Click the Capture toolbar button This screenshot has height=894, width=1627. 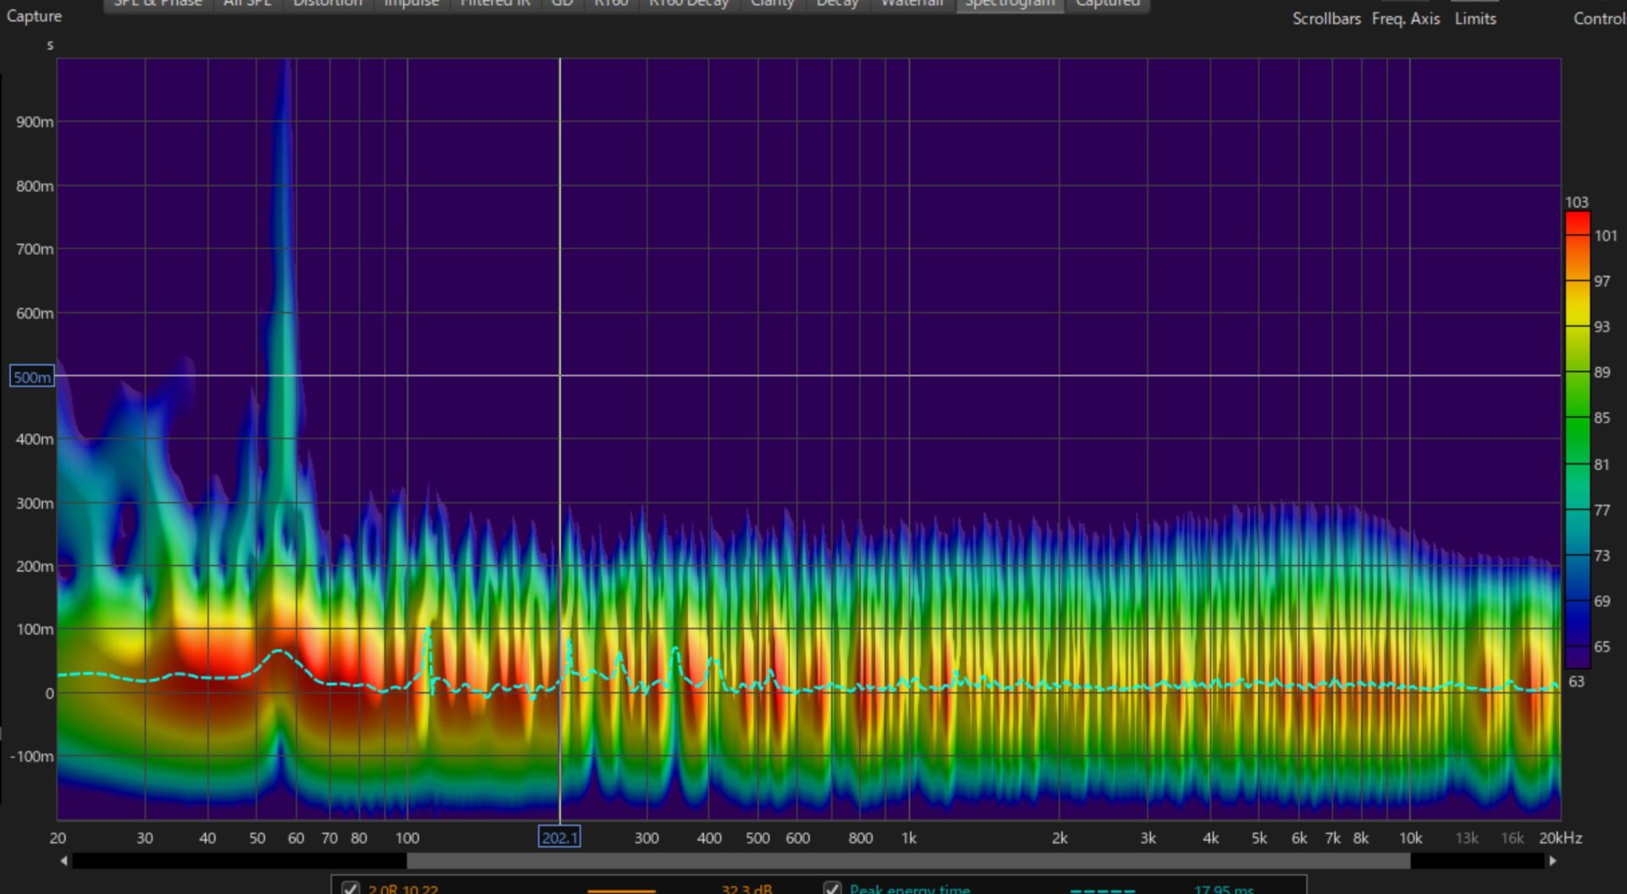[34, 16]
